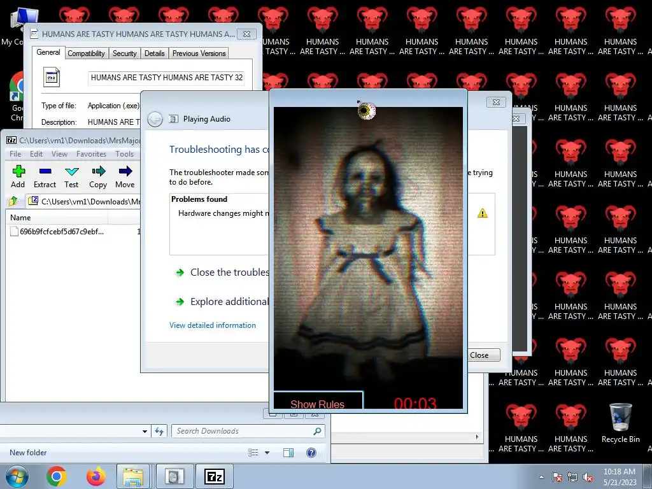Click the warning icon in troubleshooter
This screenshot has height=489, width=652.
[x=483, y=213]
